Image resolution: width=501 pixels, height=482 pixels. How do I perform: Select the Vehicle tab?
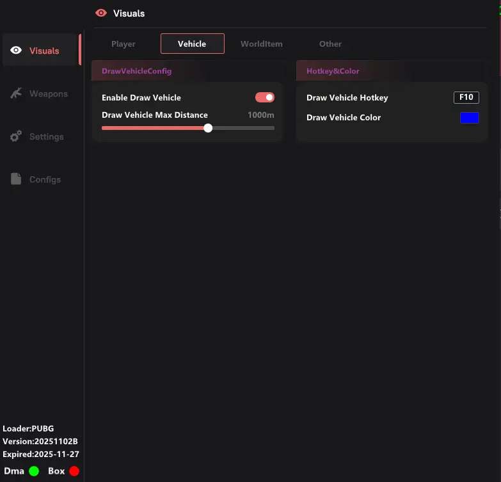[x=192, y=44]
